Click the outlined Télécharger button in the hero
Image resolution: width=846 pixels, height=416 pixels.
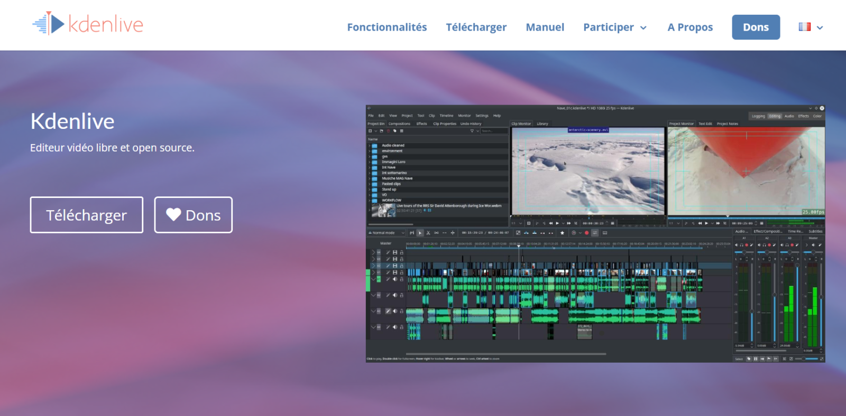tap(87, 215)
